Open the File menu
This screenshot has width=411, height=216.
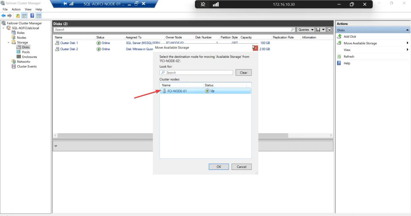[5, 9]
